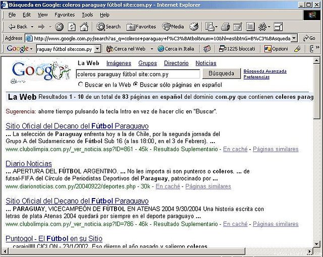This screenshot has height=257, width=323.
Task: Open the File menu
Action: click(12, 15)
